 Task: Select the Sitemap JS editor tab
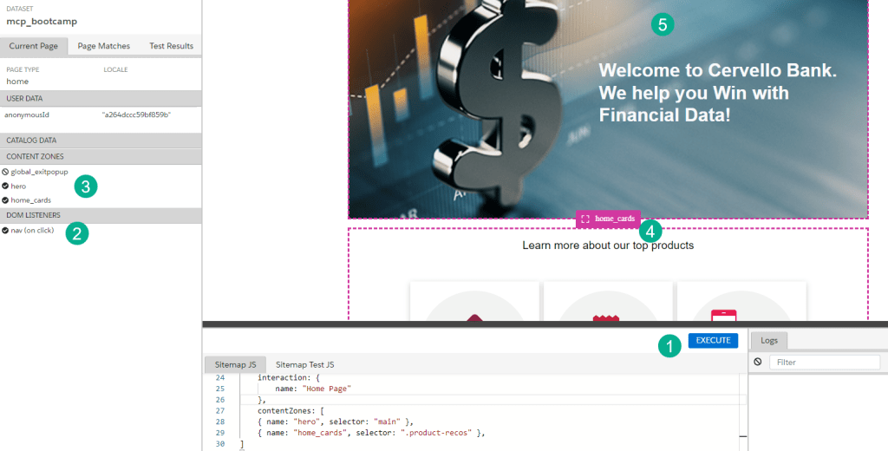point(233,364)
